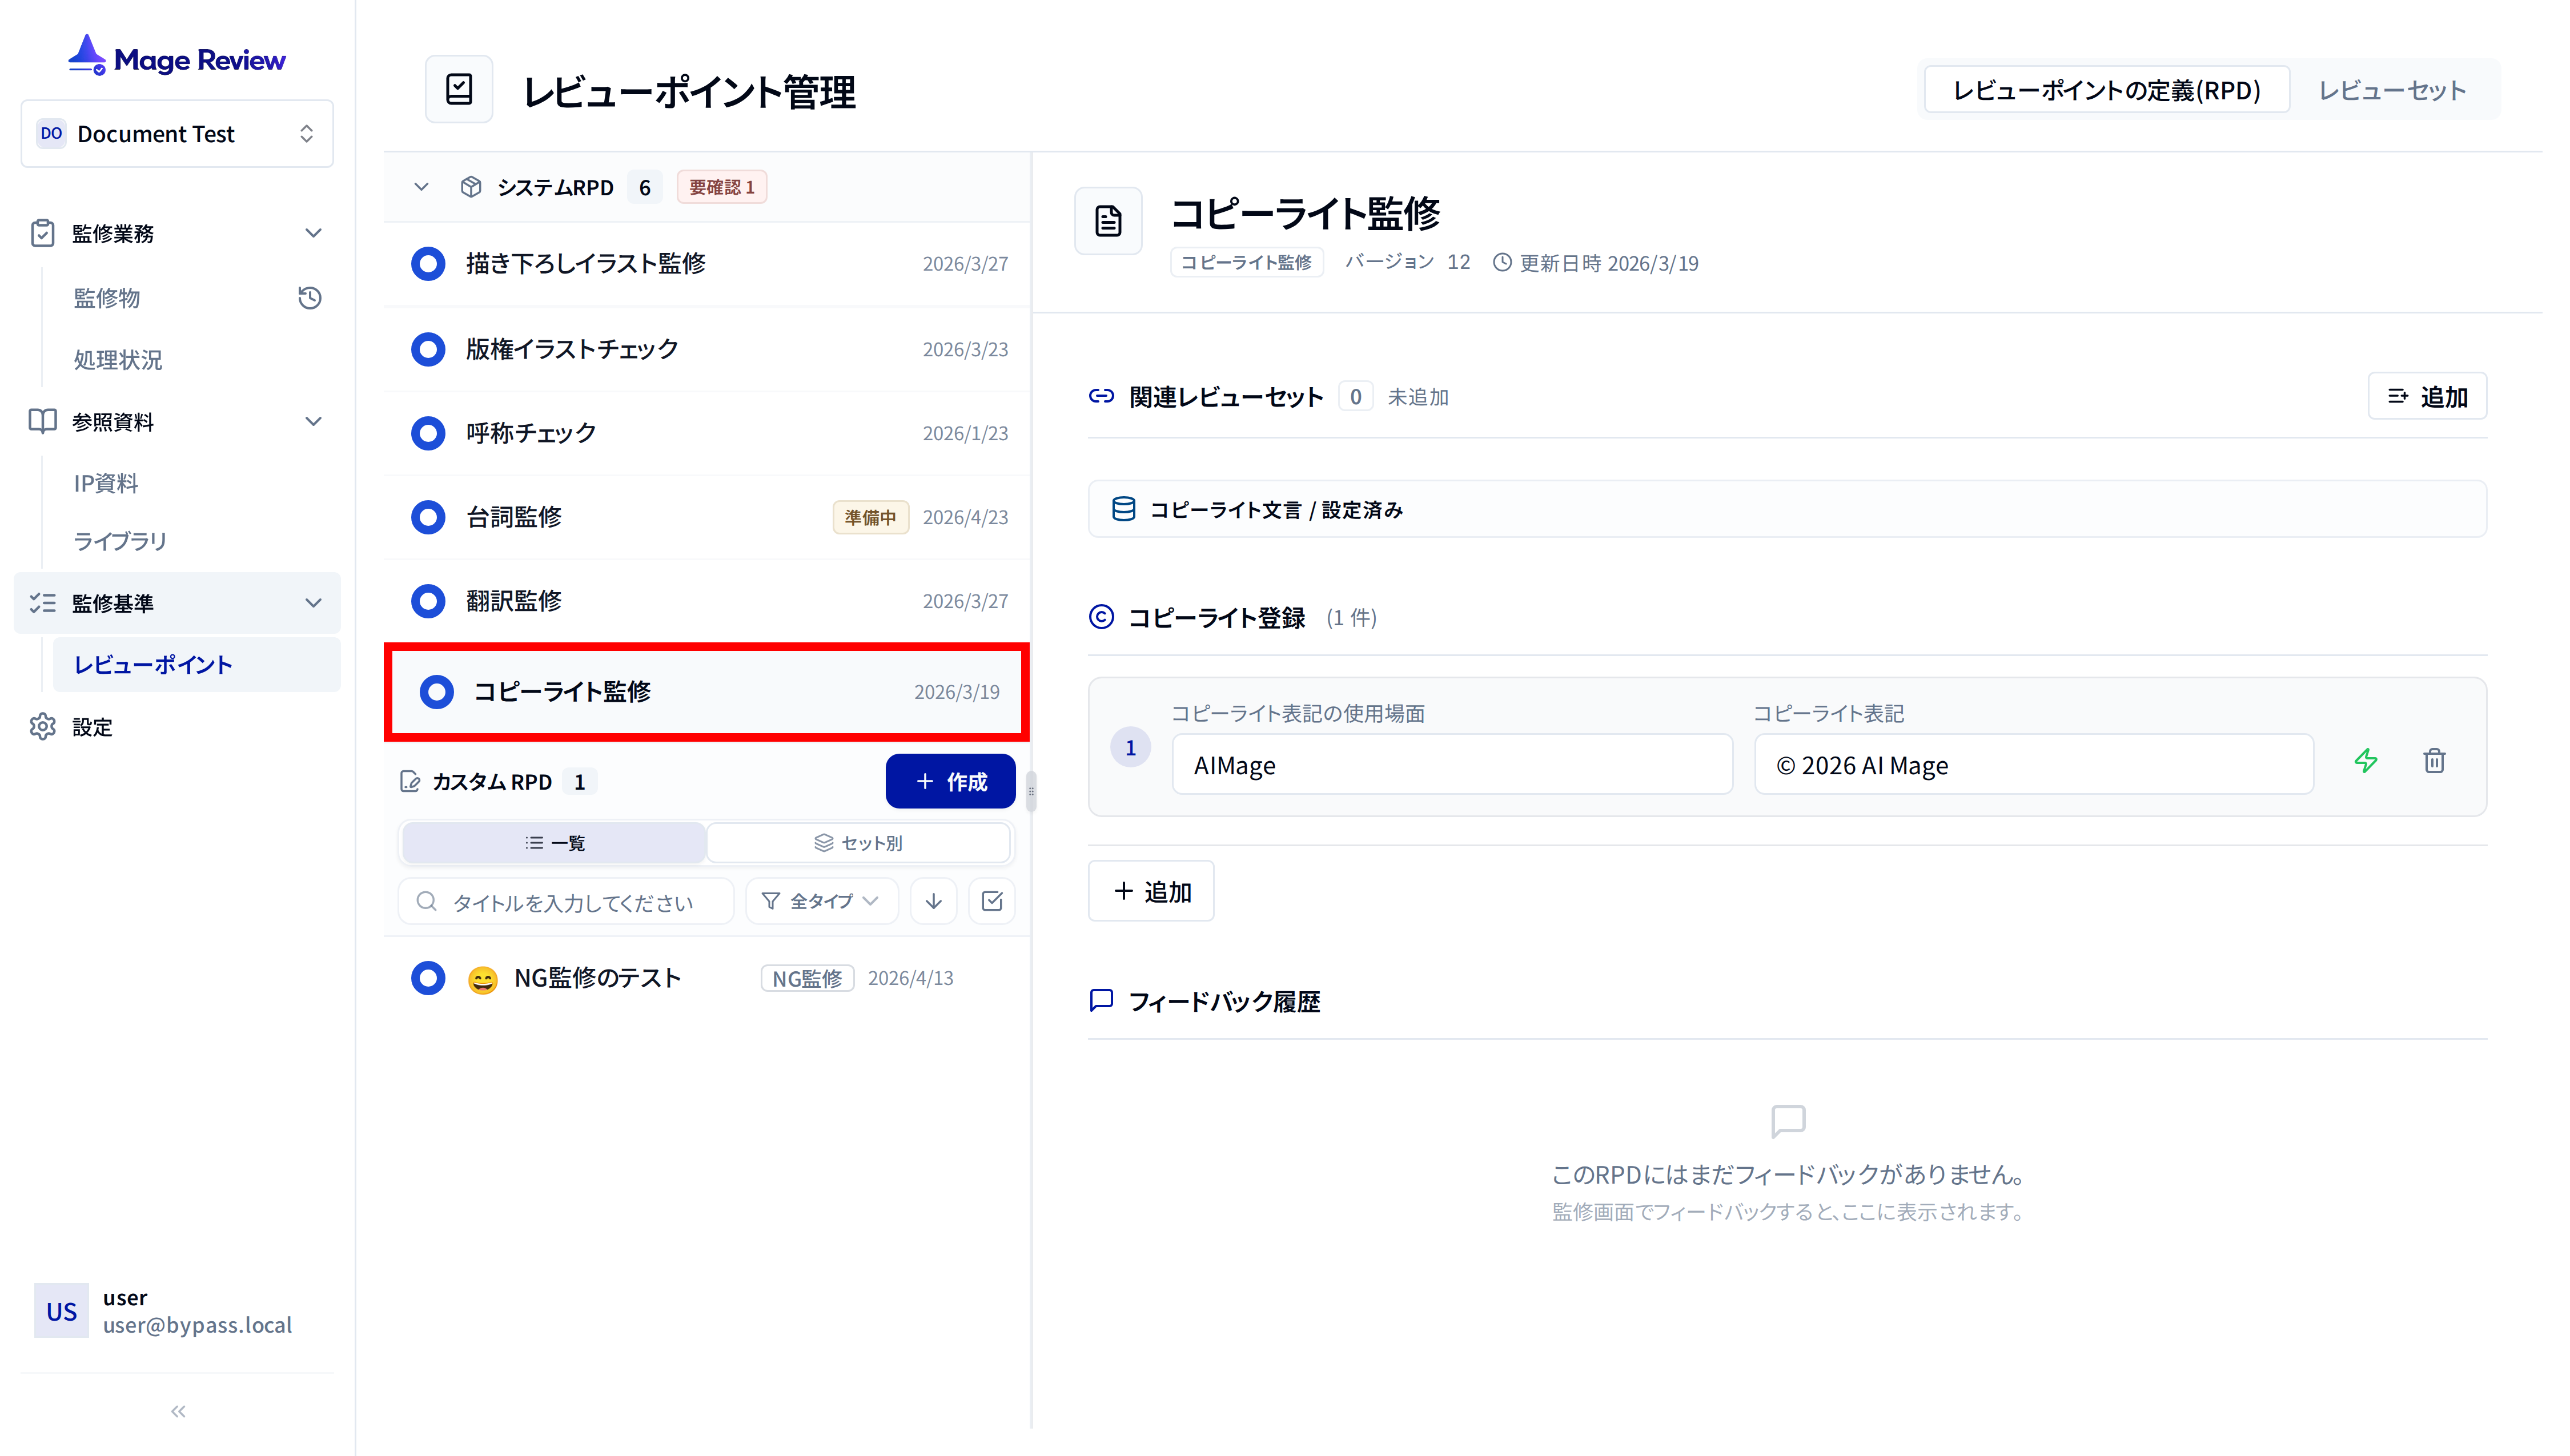Click the title search input field

point(566,901)
